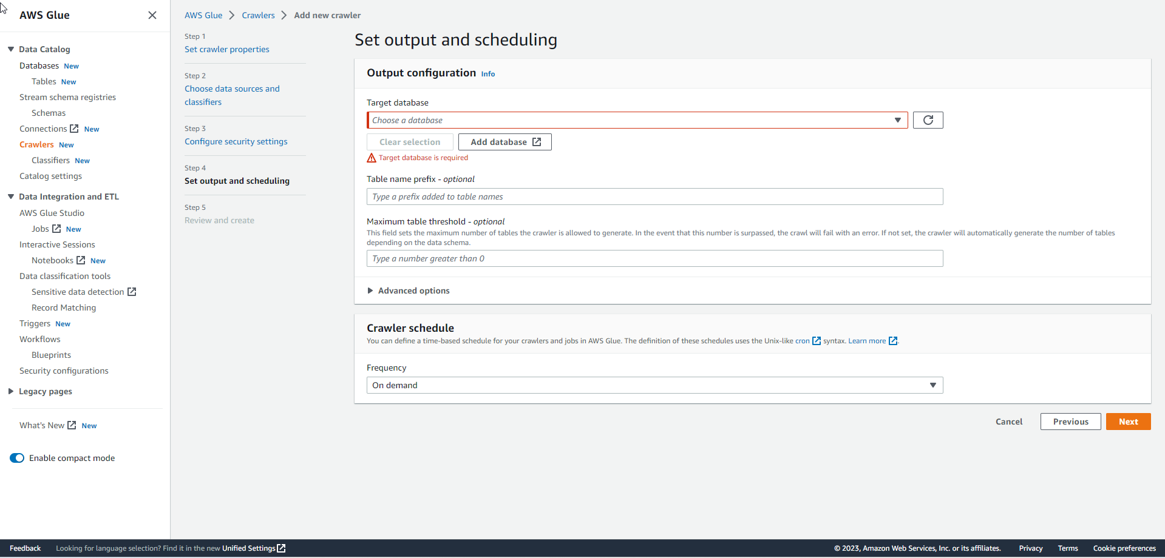
Task: Open Notebooks in the sidebar
Action: 52,260
